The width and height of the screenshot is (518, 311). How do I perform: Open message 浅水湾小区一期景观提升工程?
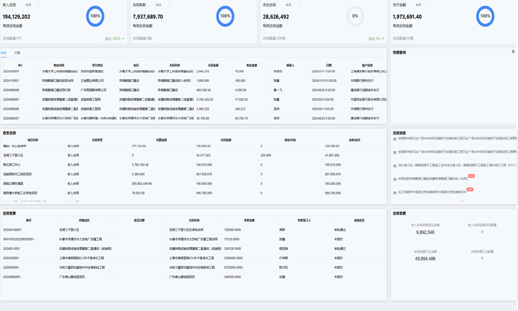(457, 165)
